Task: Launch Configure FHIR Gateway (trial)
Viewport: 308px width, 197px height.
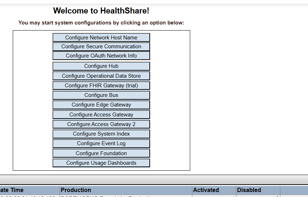Action: pos(101,86)
